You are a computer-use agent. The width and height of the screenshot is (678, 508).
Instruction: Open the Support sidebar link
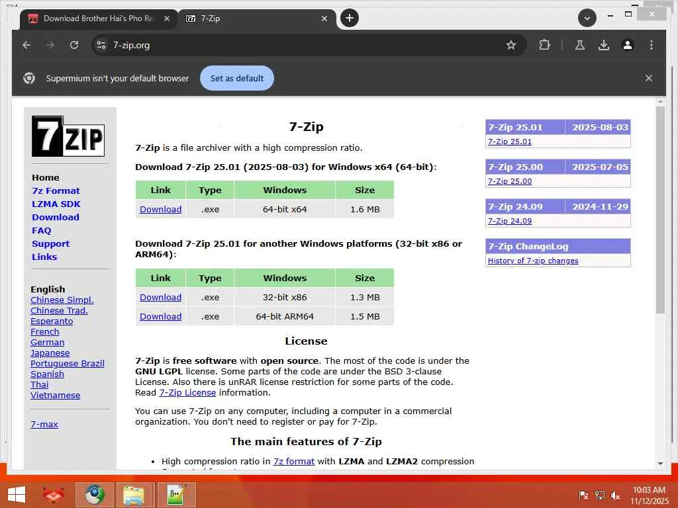[x=50, y=243]
